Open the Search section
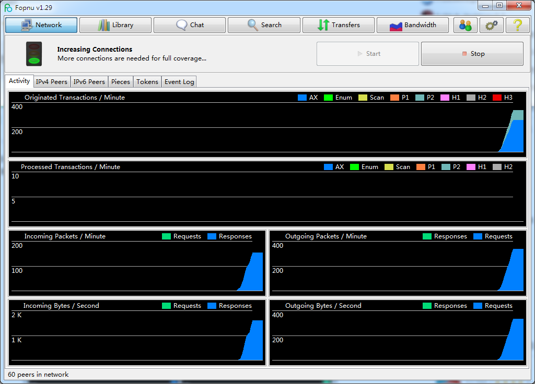Image resolution: width=535 pixels, height=384 pixels. 264,25
